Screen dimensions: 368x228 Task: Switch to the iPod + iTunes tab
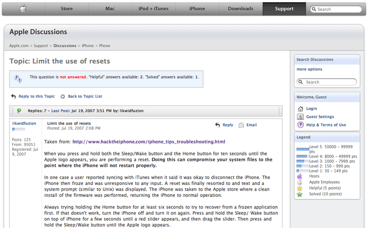[x=154, y=9]
